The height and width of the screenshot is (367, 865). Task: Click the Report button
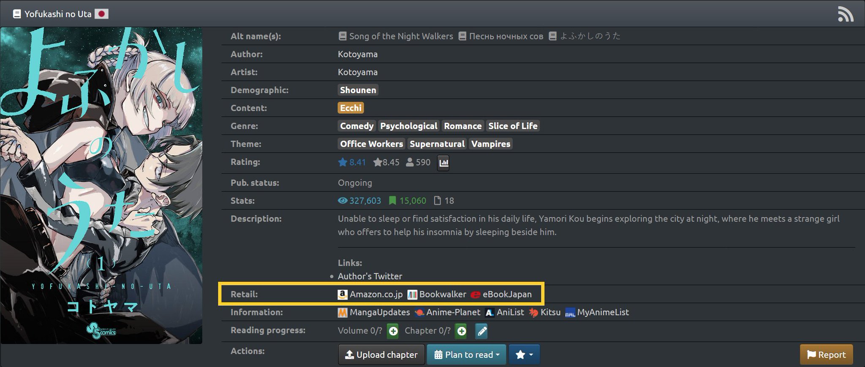tap(826, 355)
